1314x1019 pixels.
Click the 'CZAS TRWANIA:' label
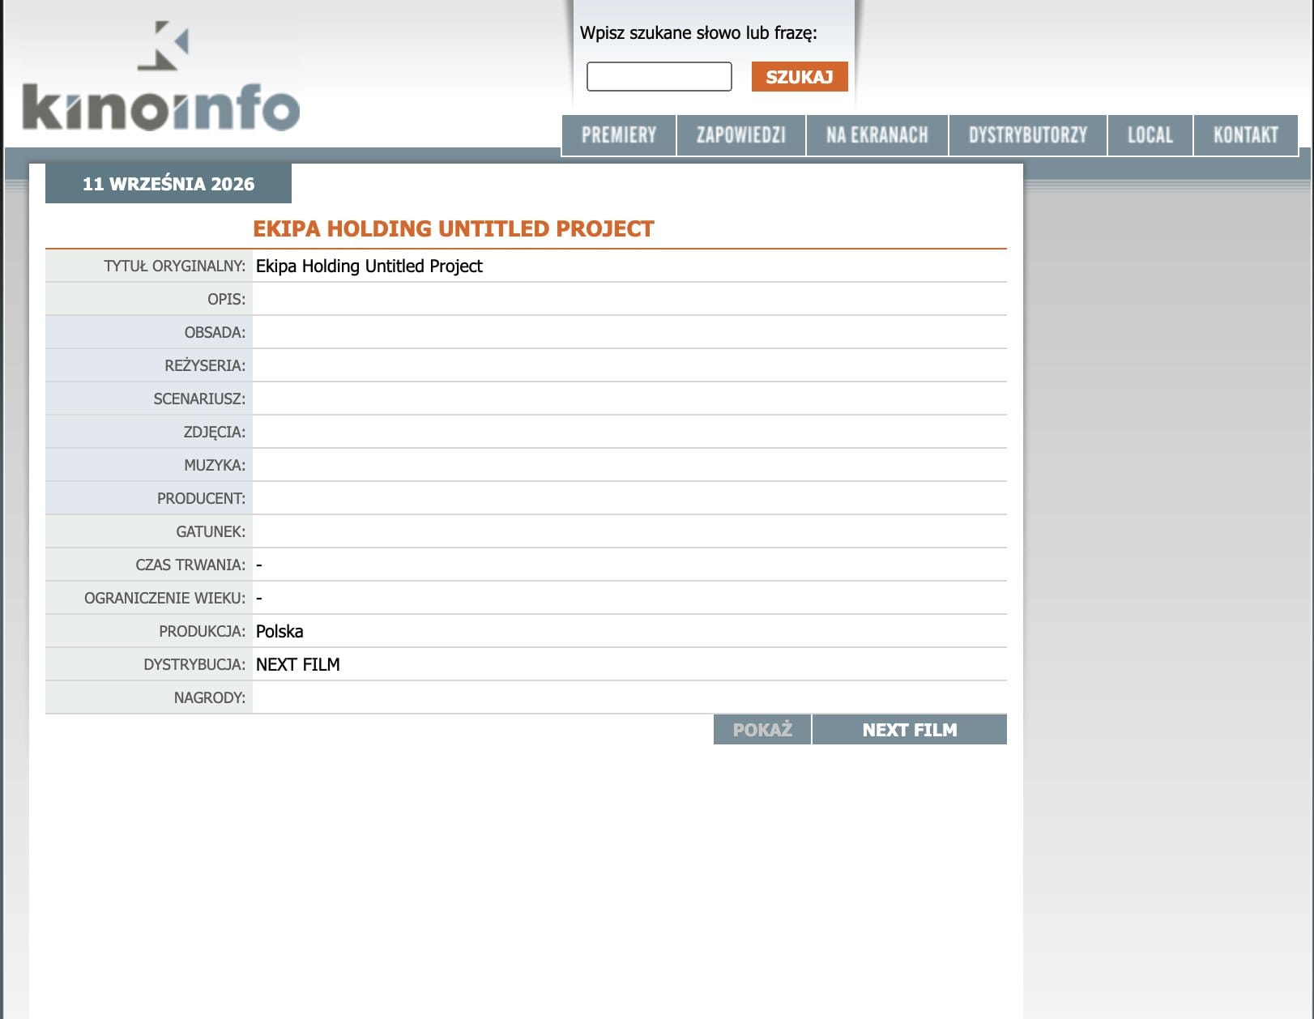tap(190, 565)
